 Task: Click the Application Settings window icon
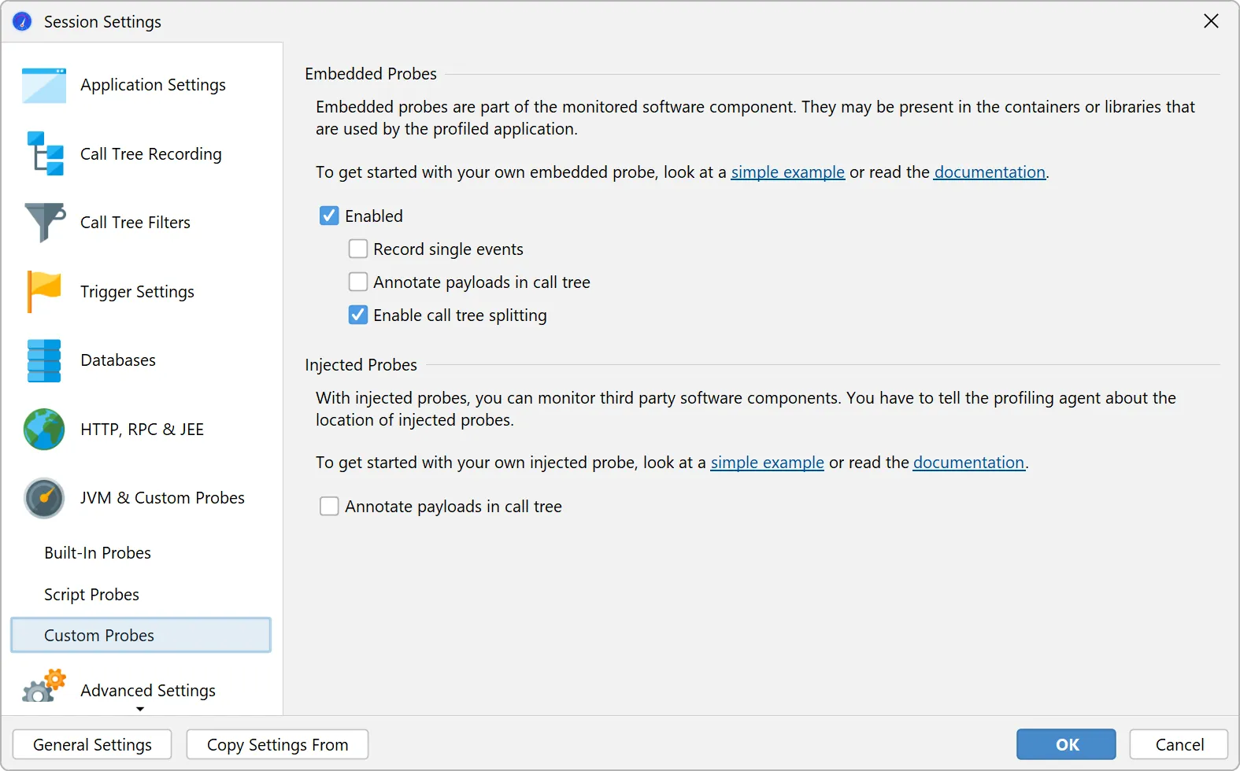pos(44,86)
